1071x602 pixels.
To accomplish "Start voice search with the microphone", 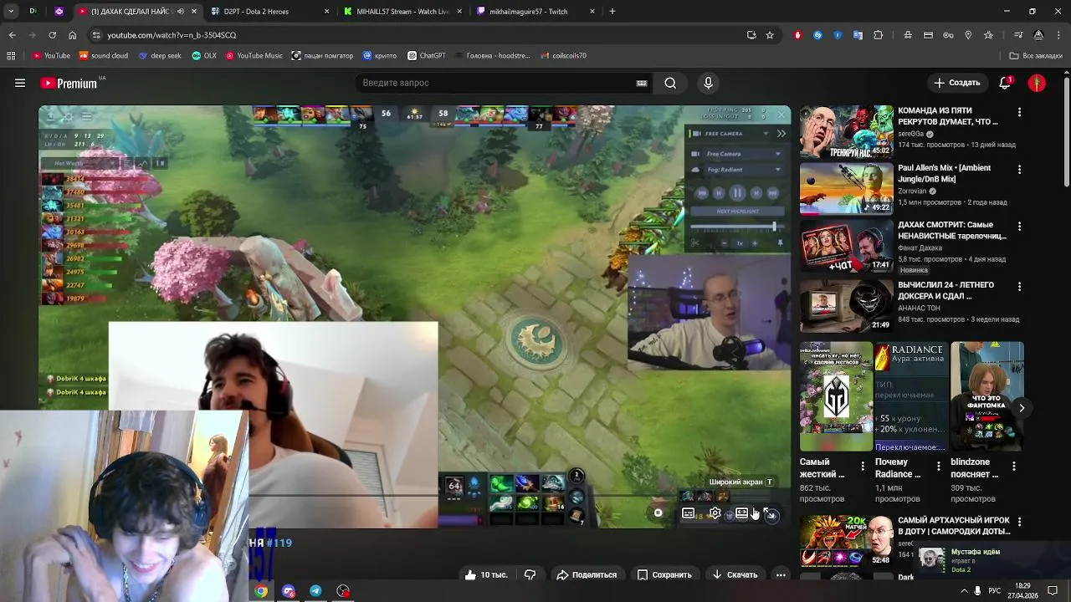I will (708, 83).
